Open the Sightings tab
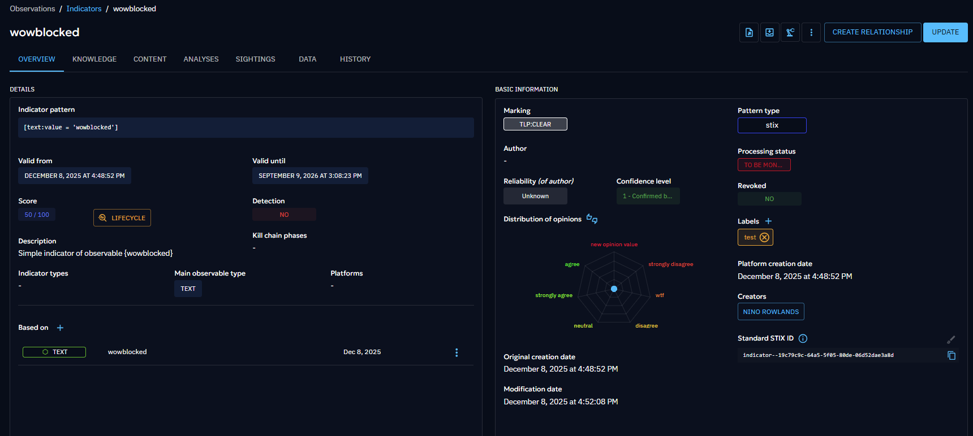Image resolution: width=973 pixels, height=436 pixels. [255, 59]
